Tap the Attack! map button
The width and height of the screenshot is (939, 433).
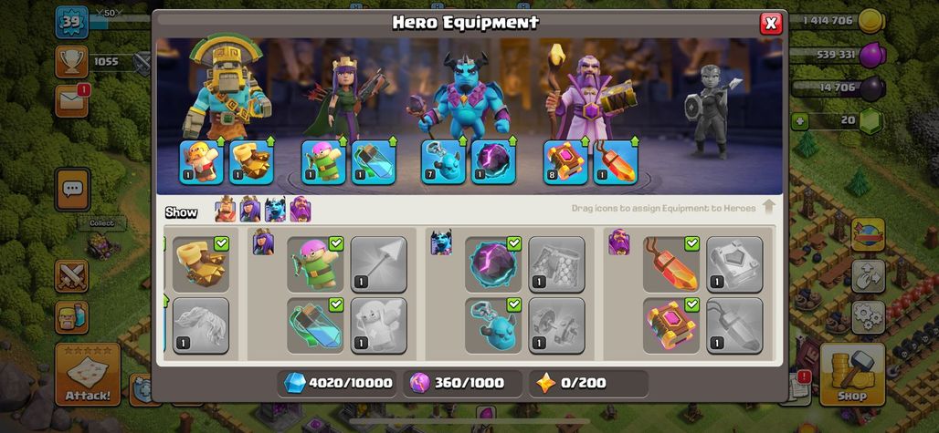tap(88, 375)
